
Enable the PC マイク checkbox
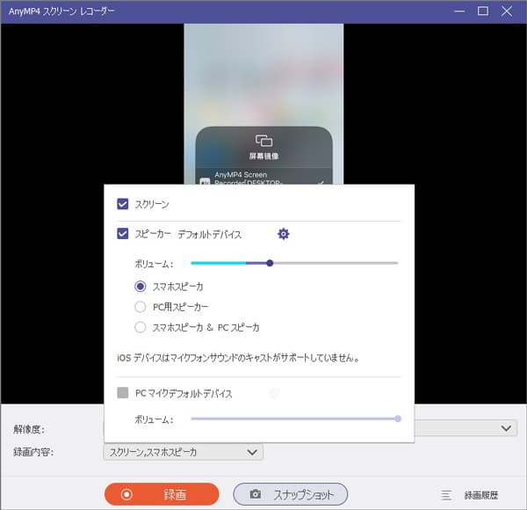(x=123, y=393)
